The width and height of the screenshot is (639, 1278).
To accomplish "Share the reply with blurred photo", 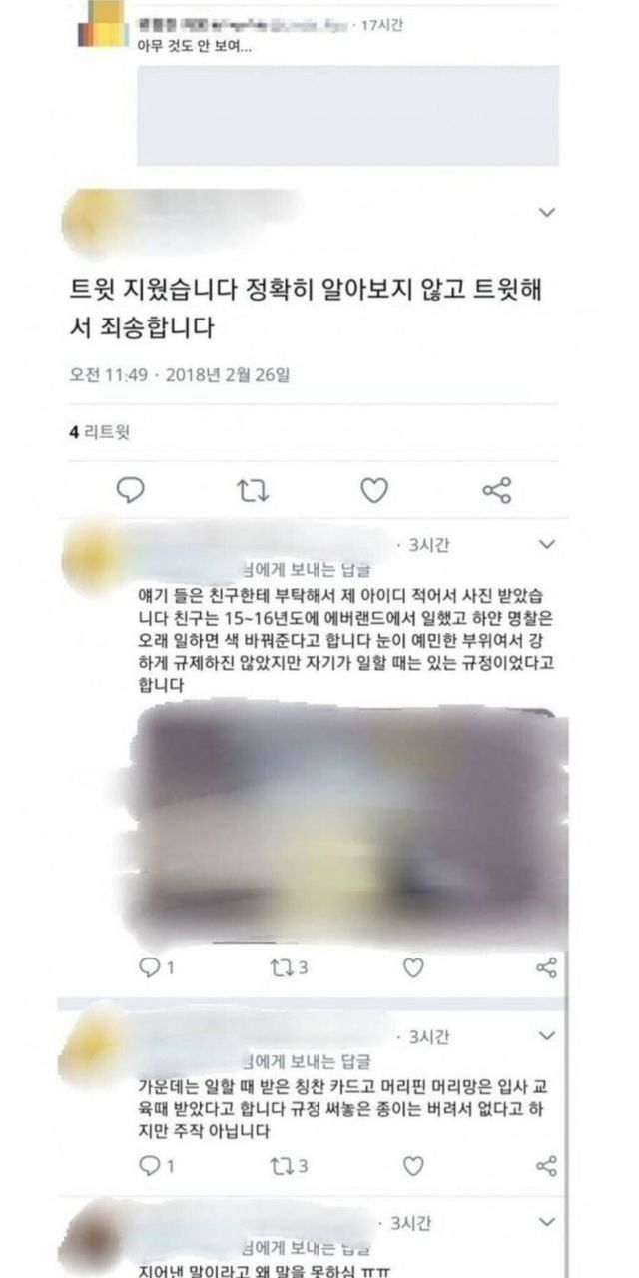I will click(547, 966).
